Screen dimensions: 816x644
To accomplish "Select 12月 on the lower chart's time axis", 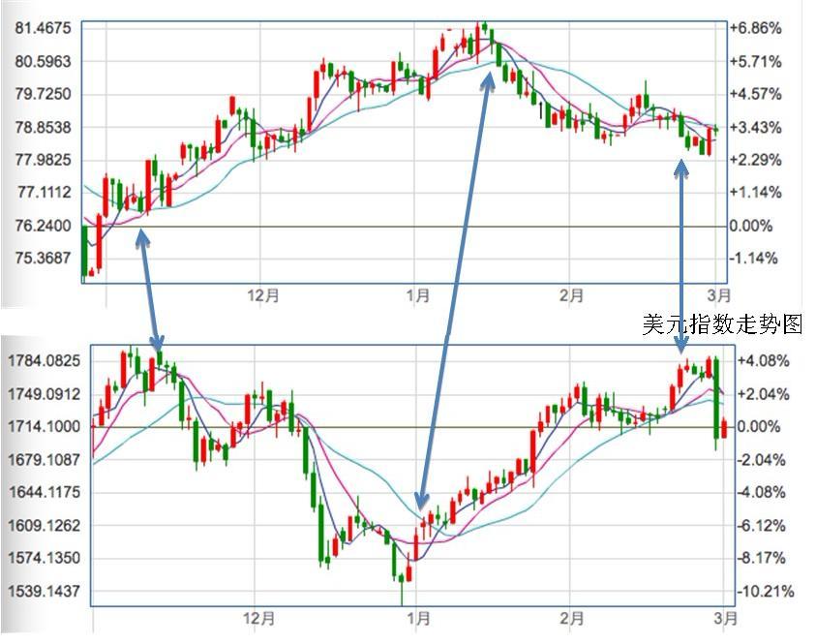I will pos(259,619).
